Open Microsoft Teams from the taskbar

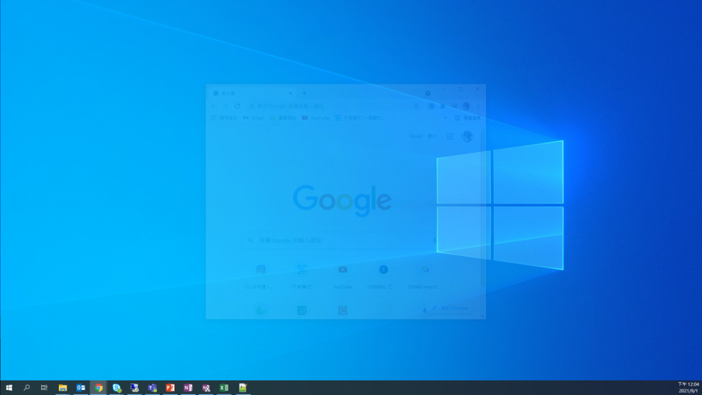(152, 388)
